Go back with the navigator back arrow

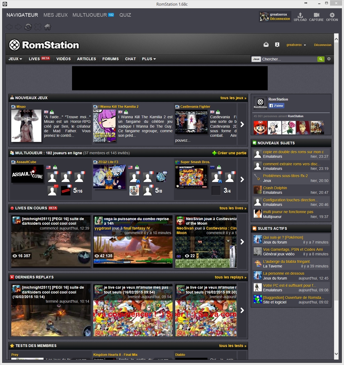[9, 27]
